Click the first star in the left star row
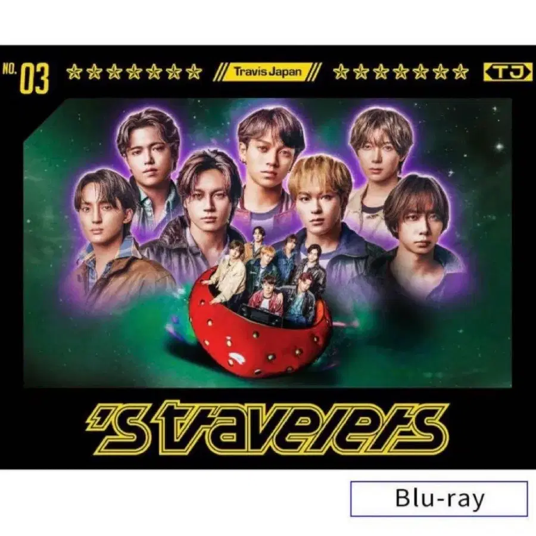Image resolution: width=536 pixels, height=536 pixels. point(74,72)
